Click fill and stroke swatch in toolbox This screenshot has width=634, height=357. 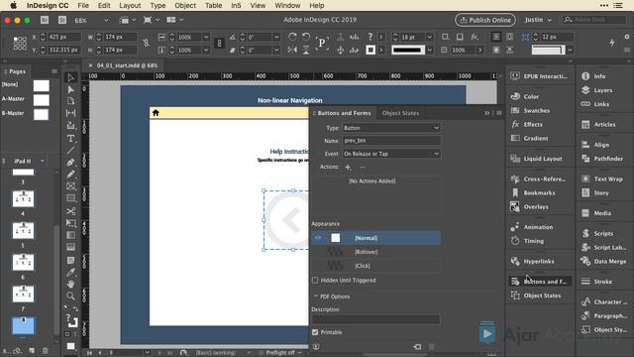click(72, 321)
